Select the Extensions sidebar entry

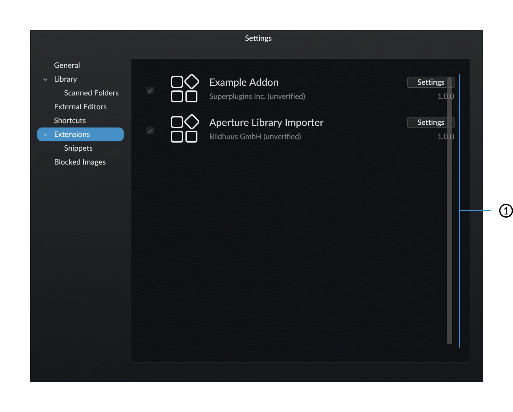(72, 134)
